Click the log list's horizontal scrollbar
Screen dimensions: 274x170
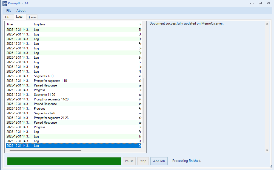pos(45,150)
